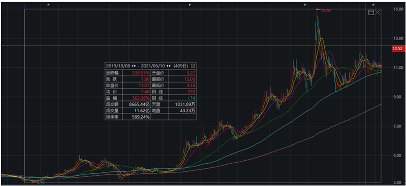This screenshot has height=186, width=406.
Task: Open the rightmost info marker above the chart
Action: click(373, 5)
